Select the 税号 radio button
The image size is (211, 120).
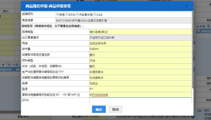tap(58, 14)
